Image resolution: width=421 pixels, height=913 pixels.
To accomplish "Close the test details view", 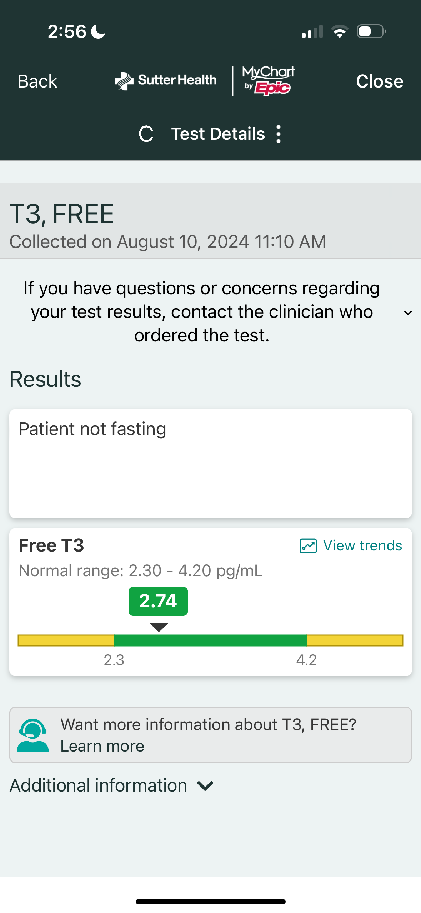I will 380,81.
